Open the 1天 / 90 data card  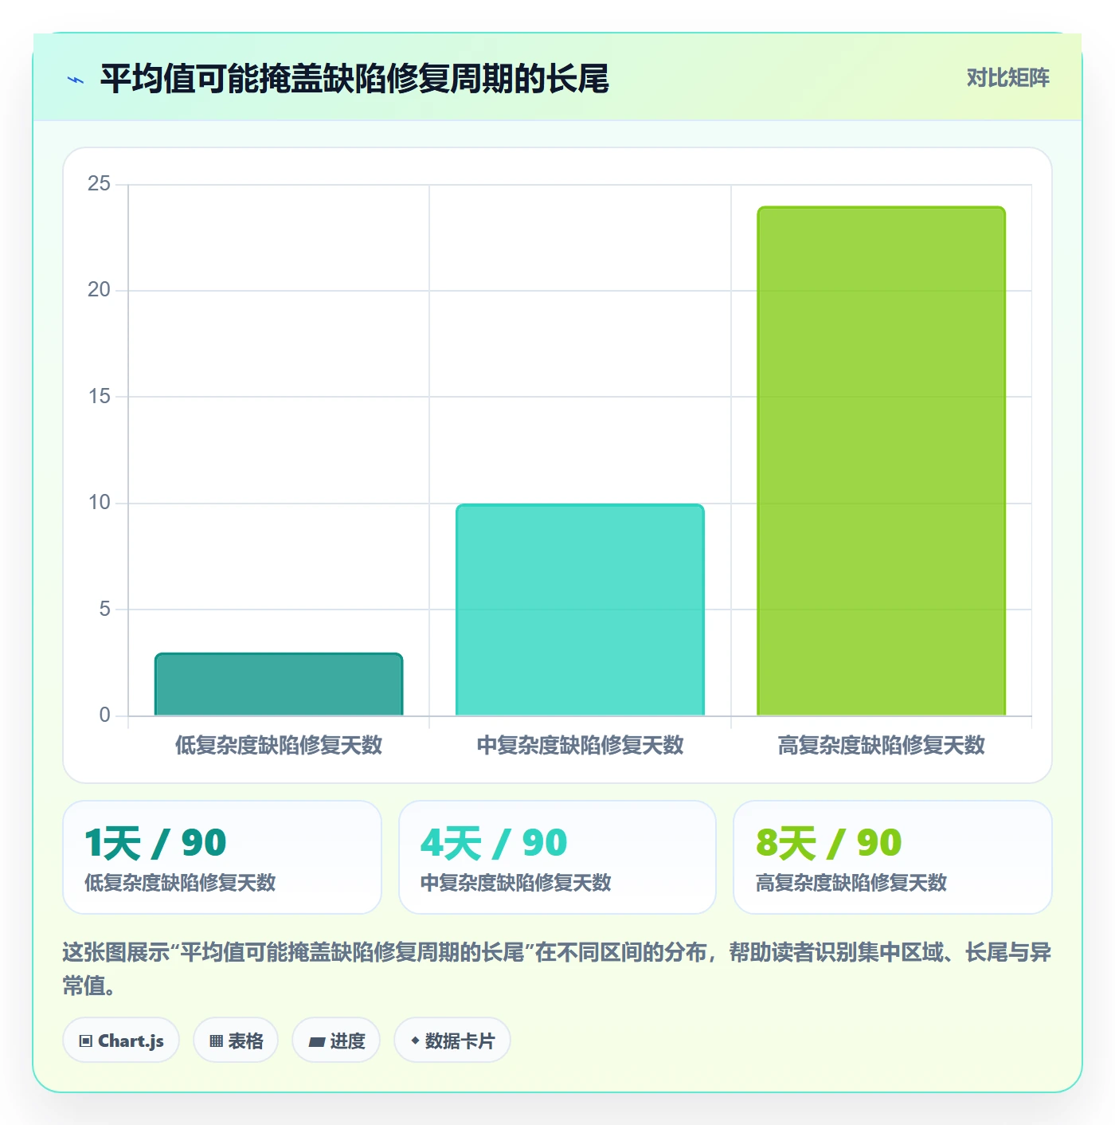(x=222, y=857)
